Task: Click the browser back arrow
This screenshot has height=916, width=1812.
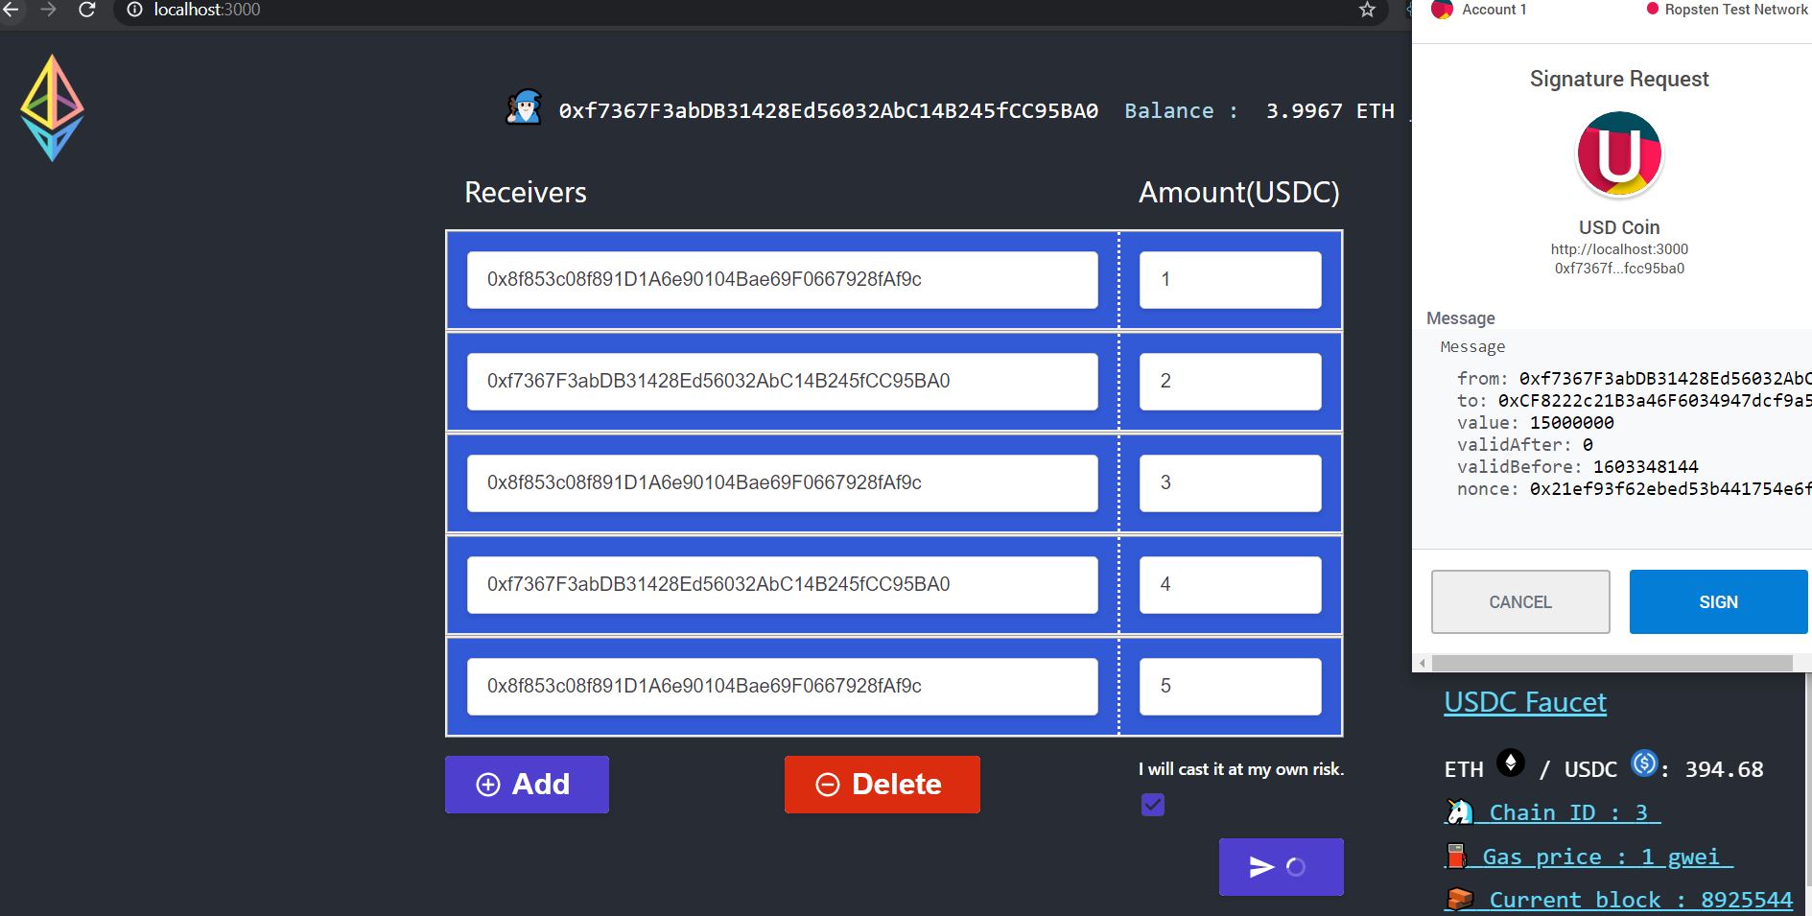Action: click(11, 10)
